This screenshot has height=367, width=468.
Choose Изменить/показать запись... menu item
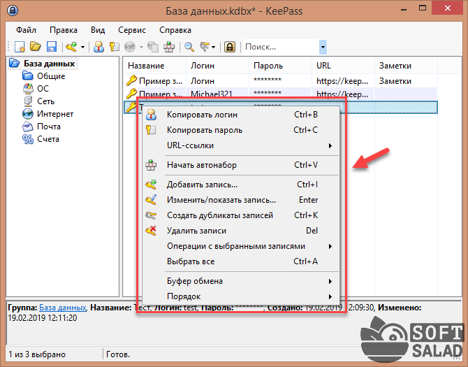pos(240,200)
